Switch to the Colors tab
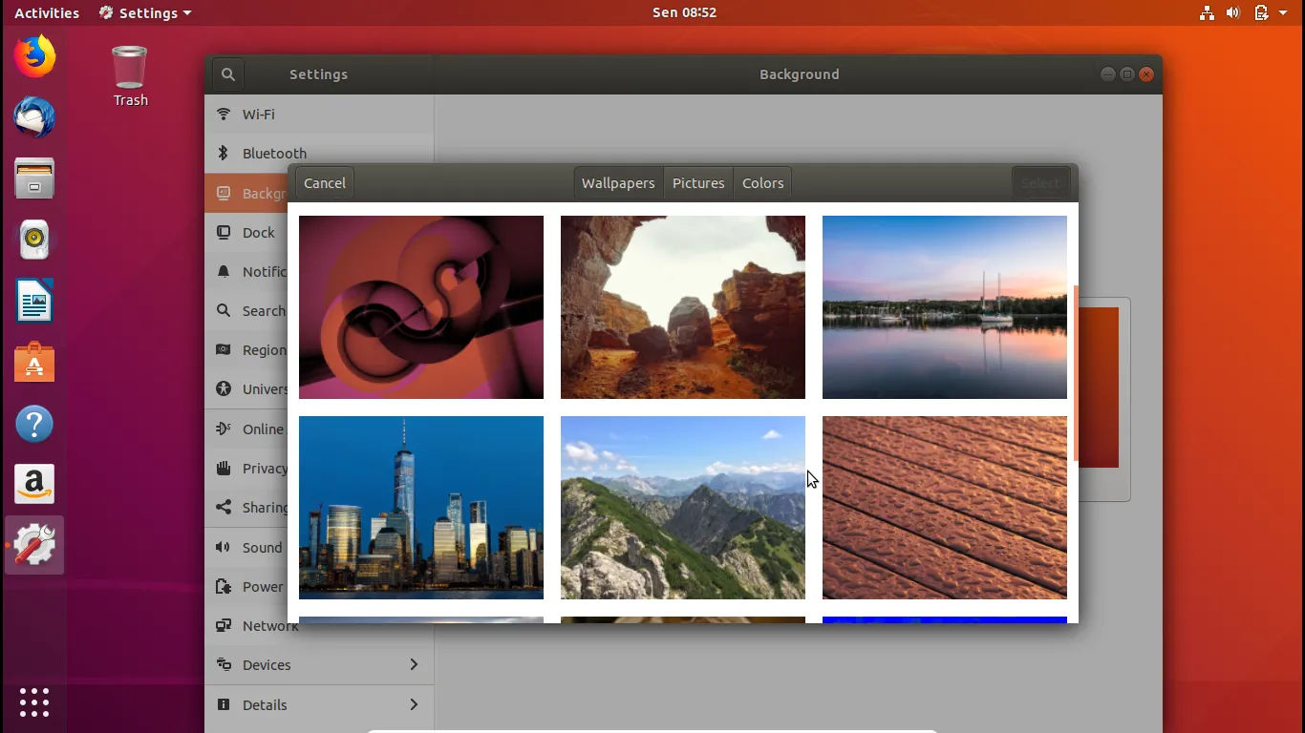Image resolution: width=1305 pixels, height=733 pixels. point(762,183)
